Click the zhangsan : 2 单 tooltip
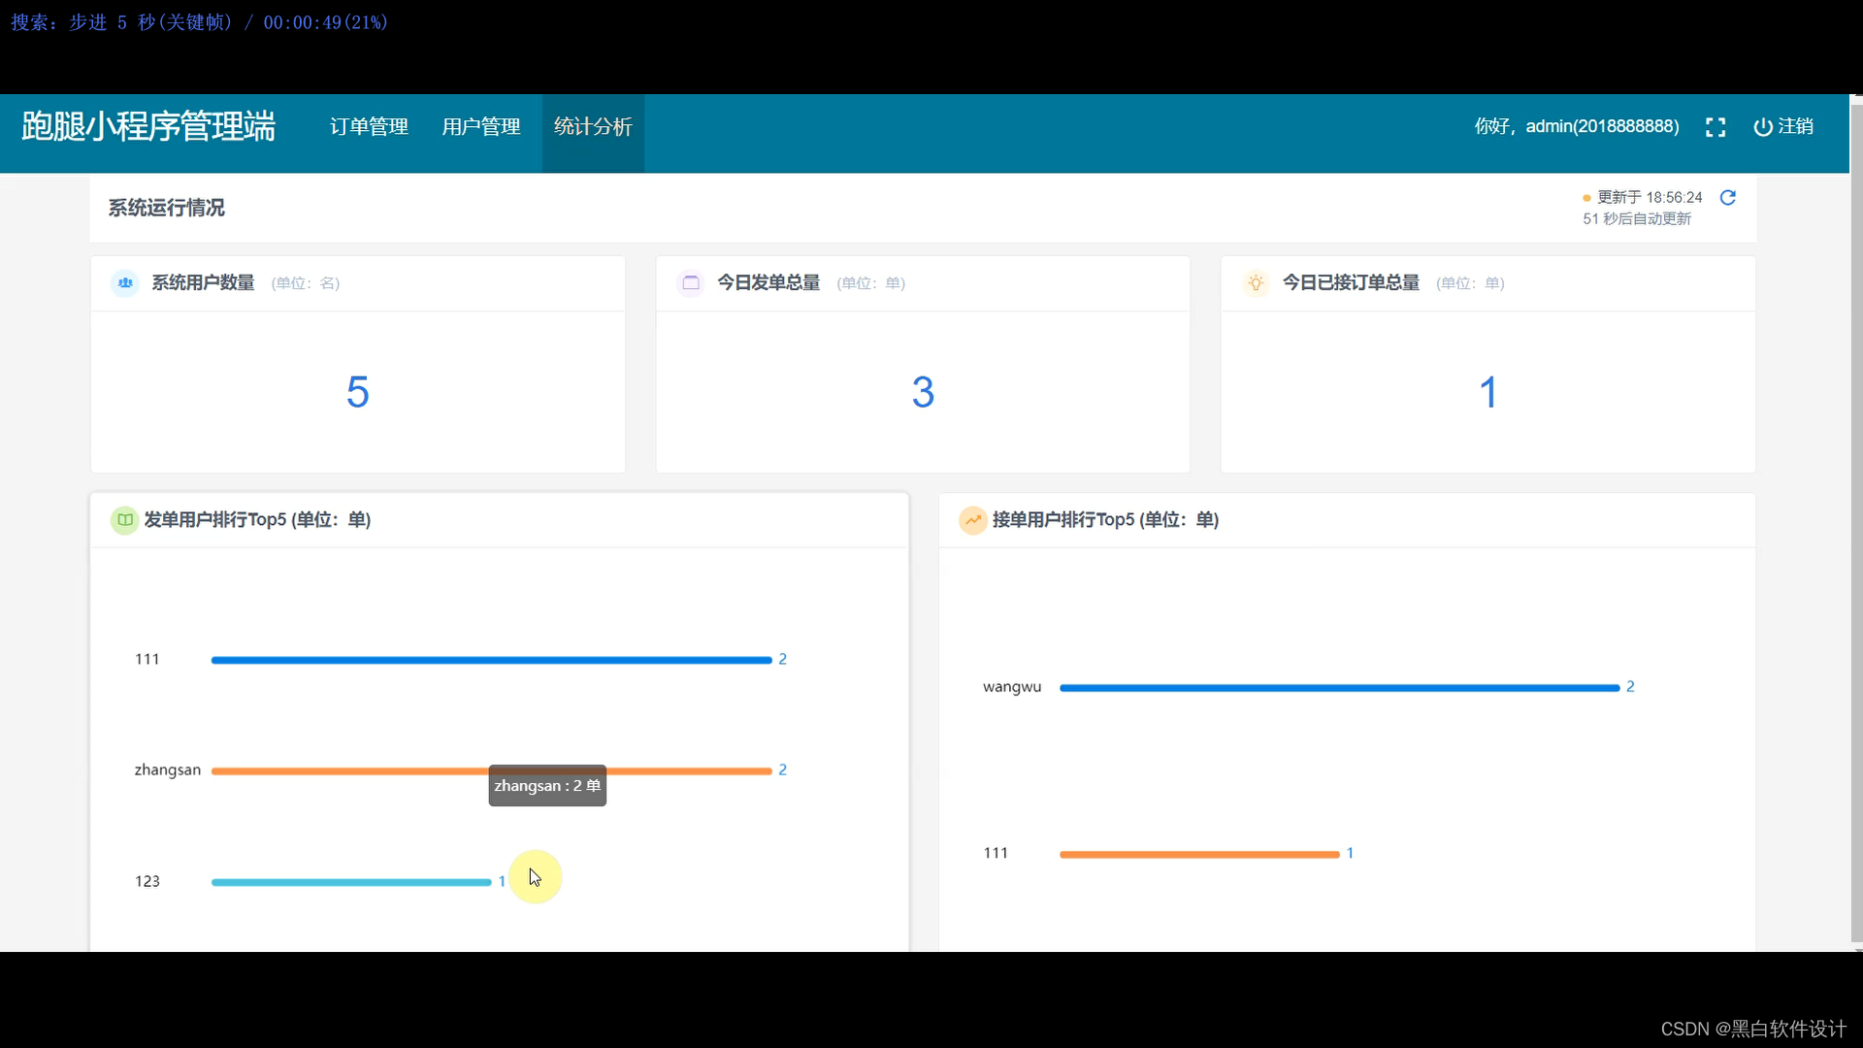 tap(547, 786)
